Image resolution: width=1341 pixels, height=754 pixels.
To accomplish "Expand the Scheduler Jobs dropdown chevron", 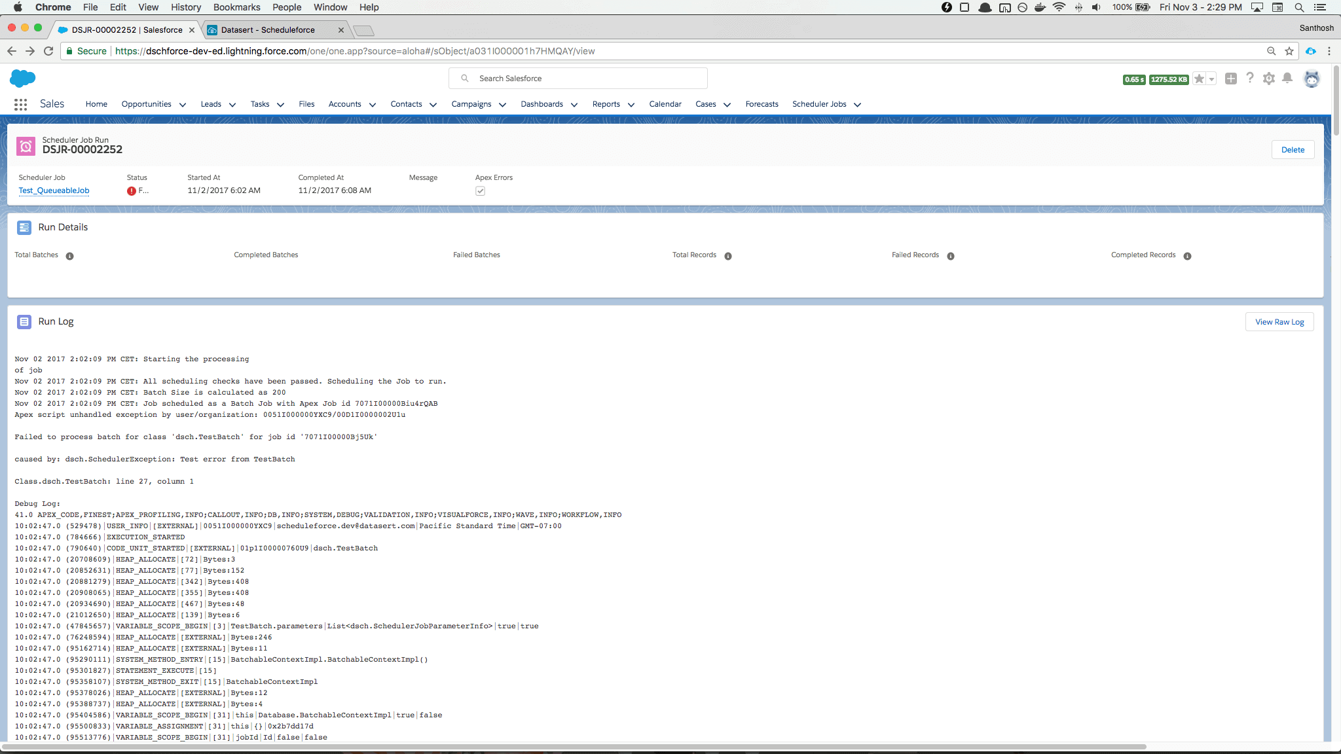I will coord(858,105).
